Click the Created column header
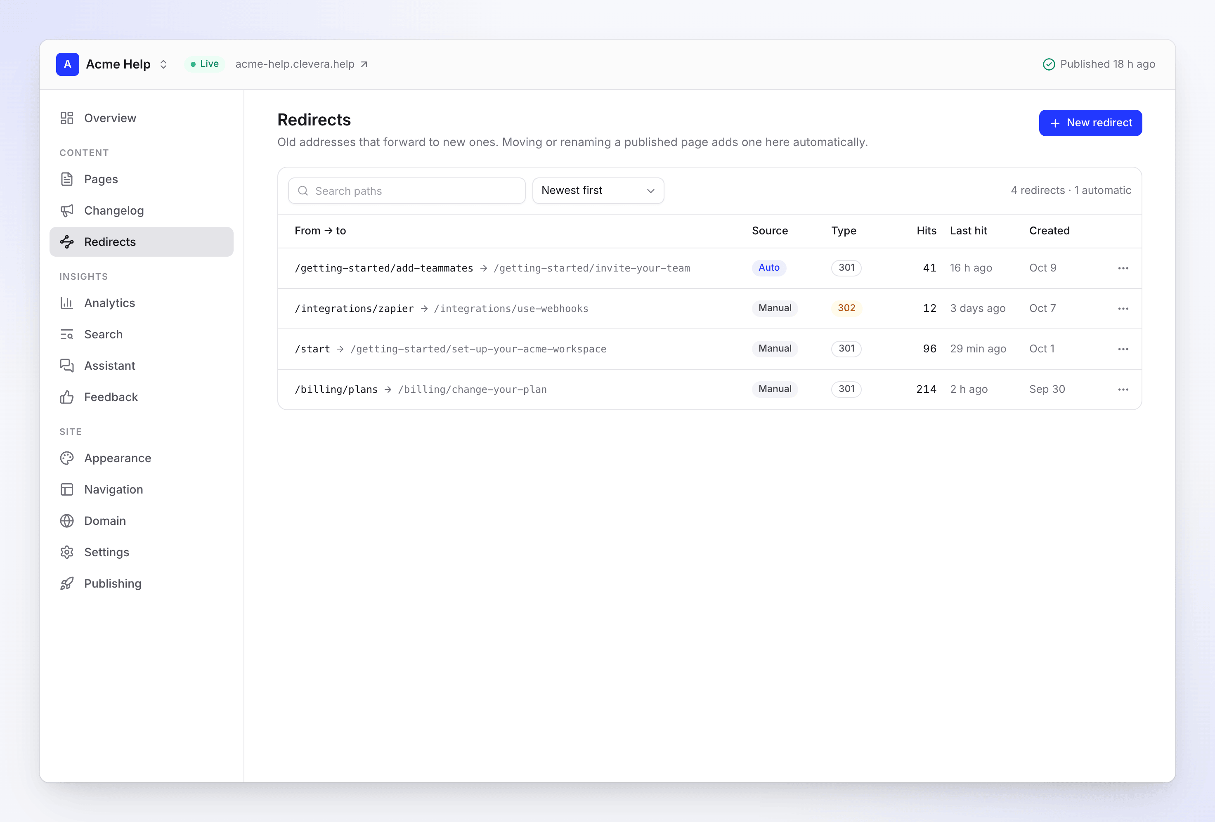The height and width of the screenshot is (822, 1215). pyautogui.click(x=1049, y=231)
